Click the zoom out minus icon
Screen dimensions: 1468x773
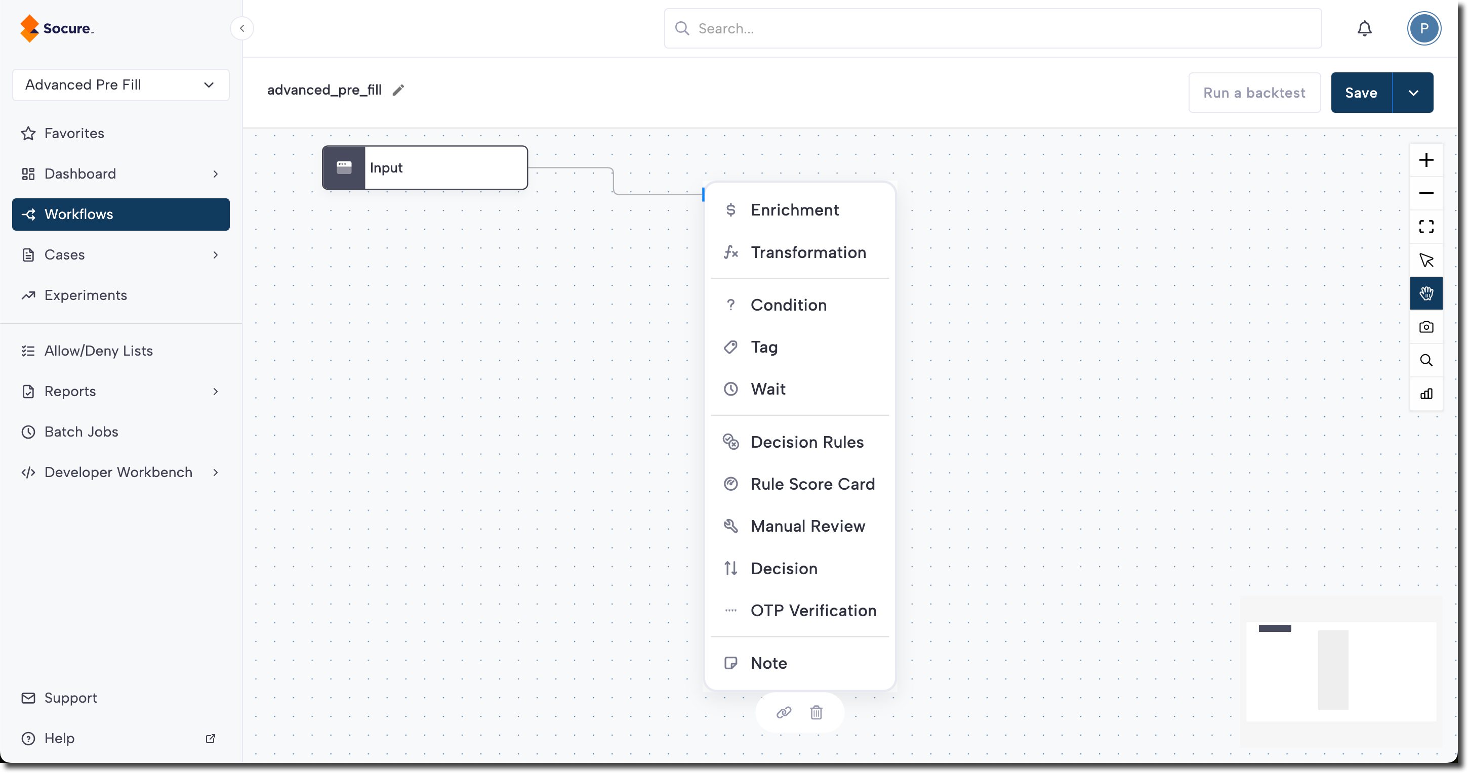[x=1426, y=194]
